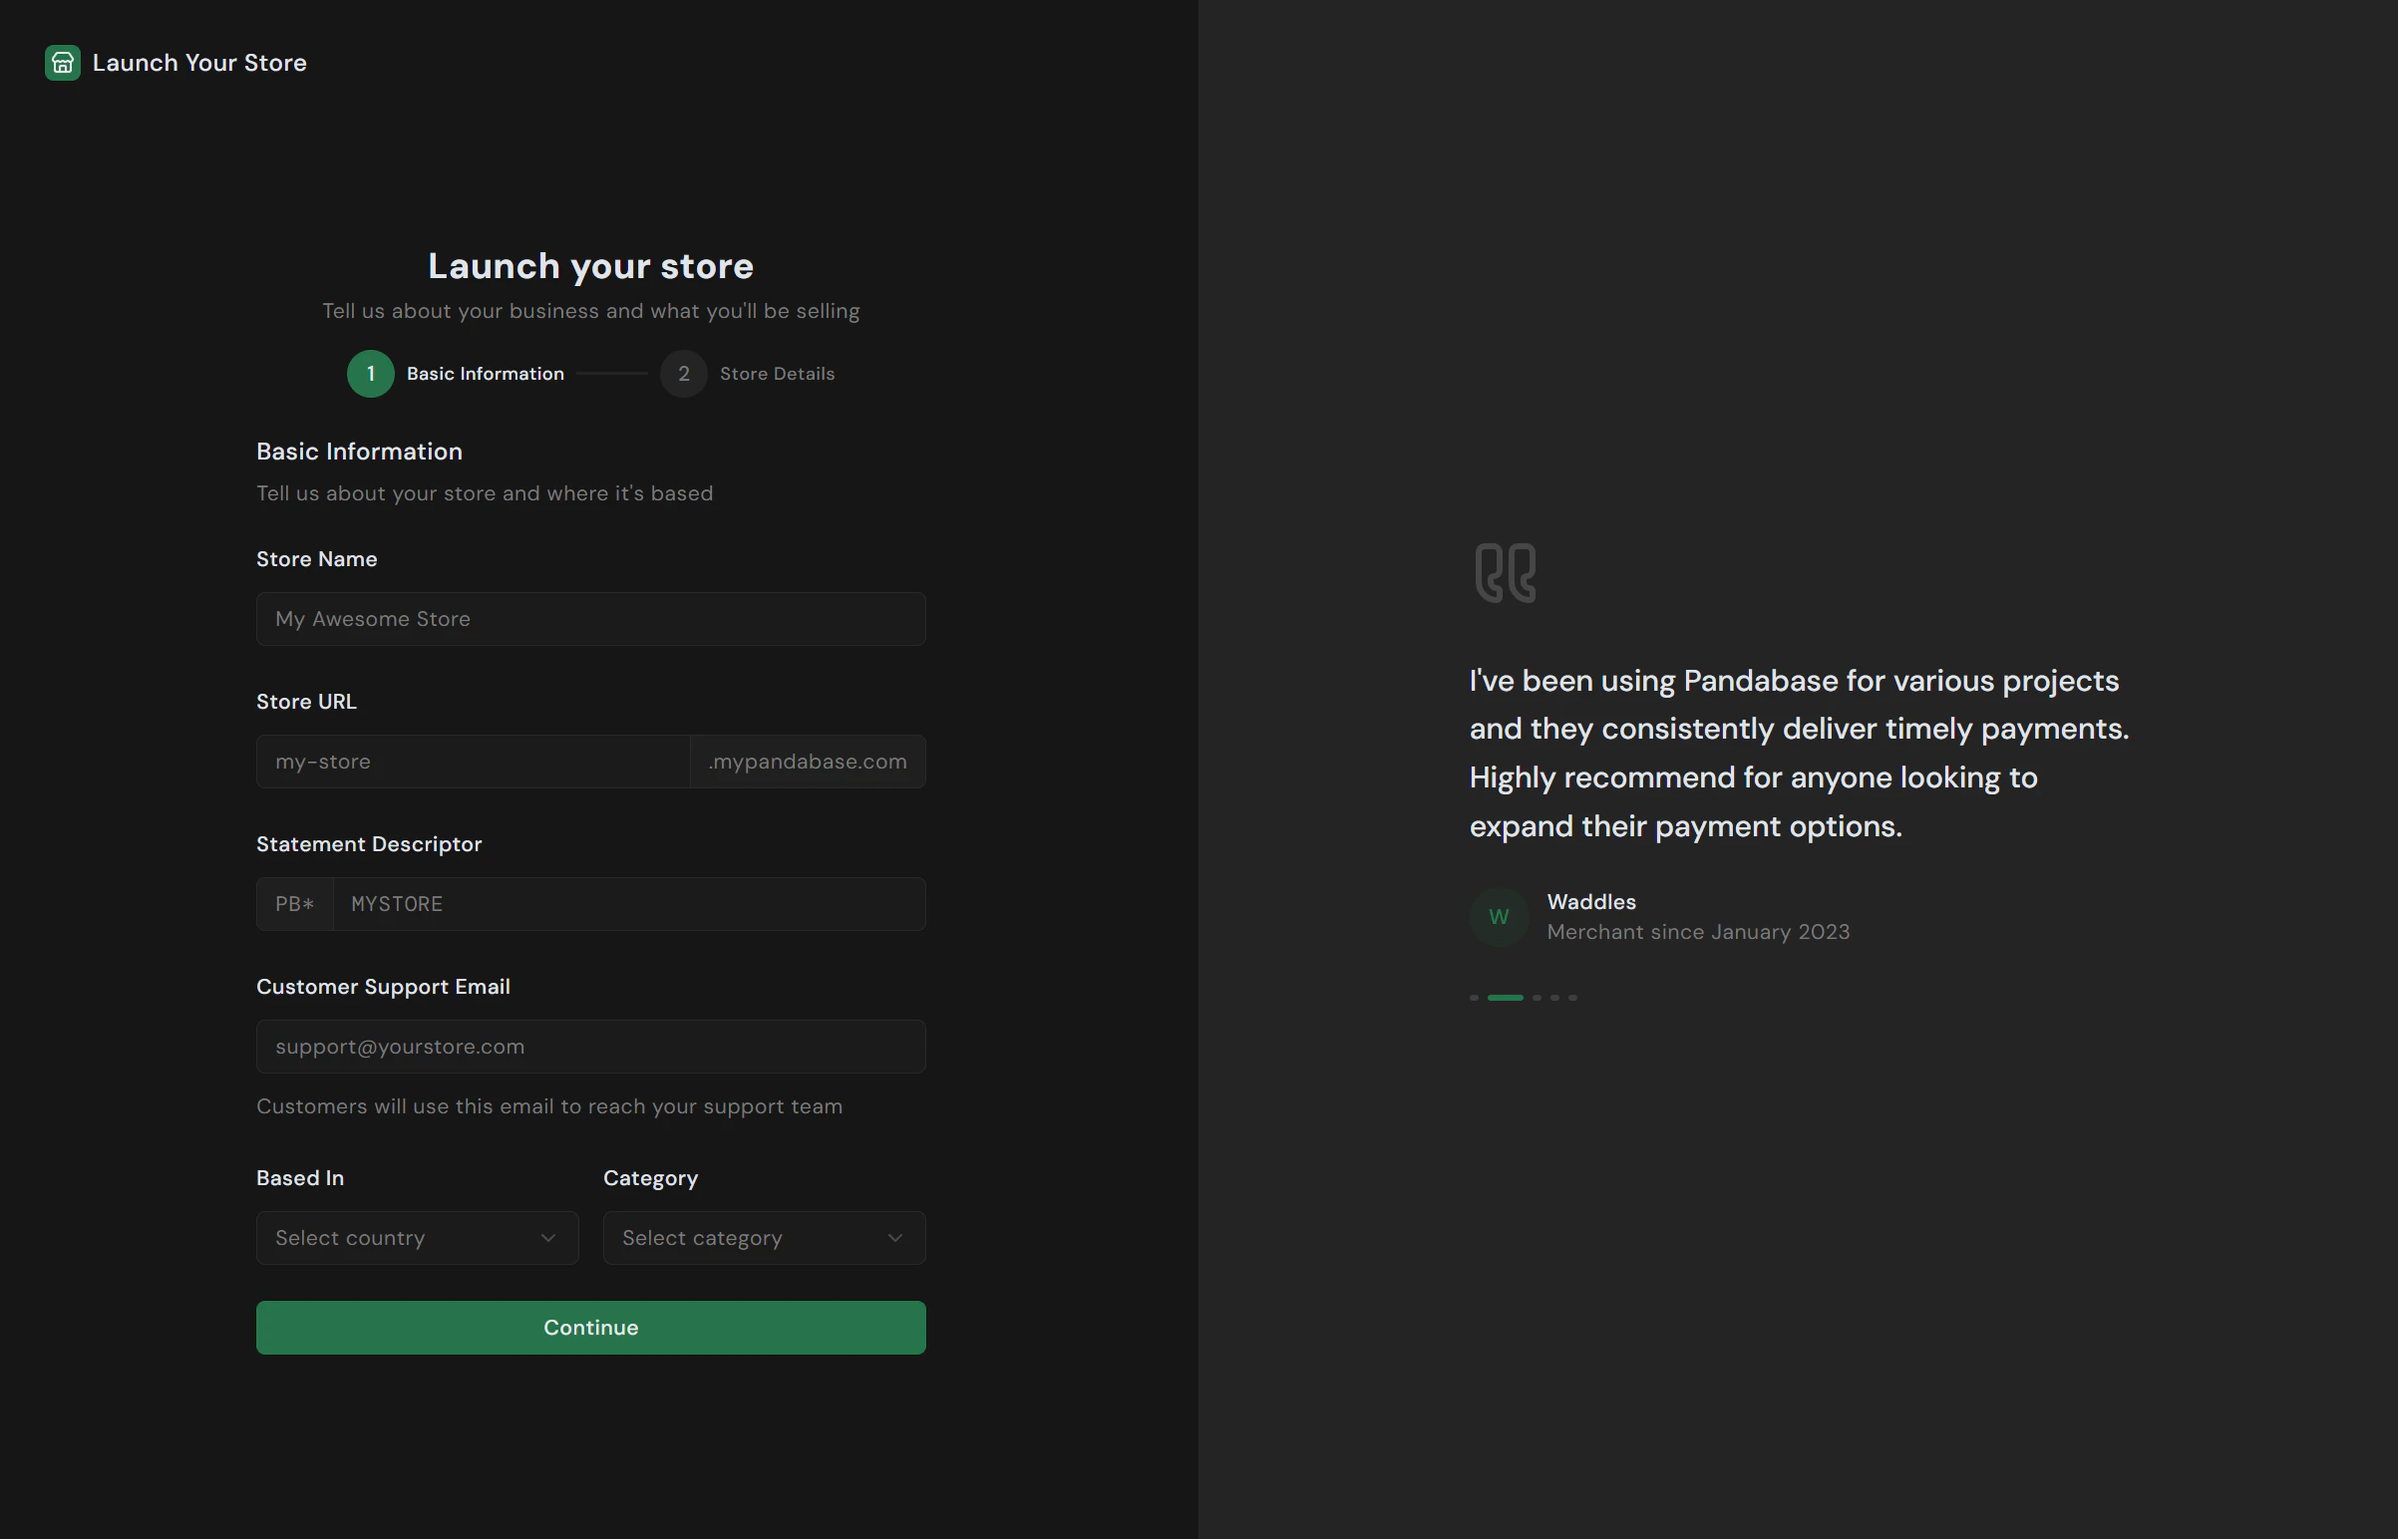This screenshot has height=1539, width=2398.
Task: Select the last testimonial carousel dot
Action: 1572,998
